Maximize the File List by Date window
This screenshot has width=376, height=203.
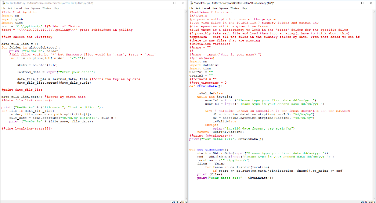coord(174,3)
